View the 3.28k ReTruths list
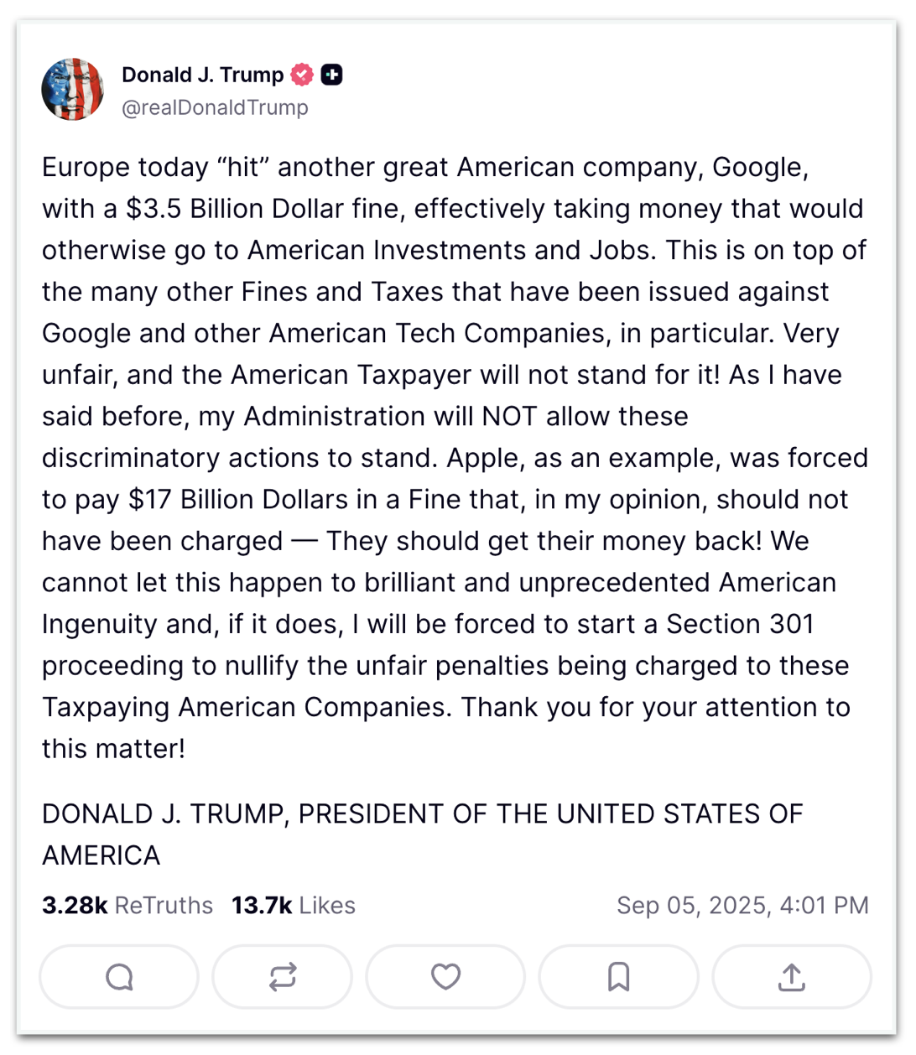Screen dimensions: 916x1055 pos(128,906)
